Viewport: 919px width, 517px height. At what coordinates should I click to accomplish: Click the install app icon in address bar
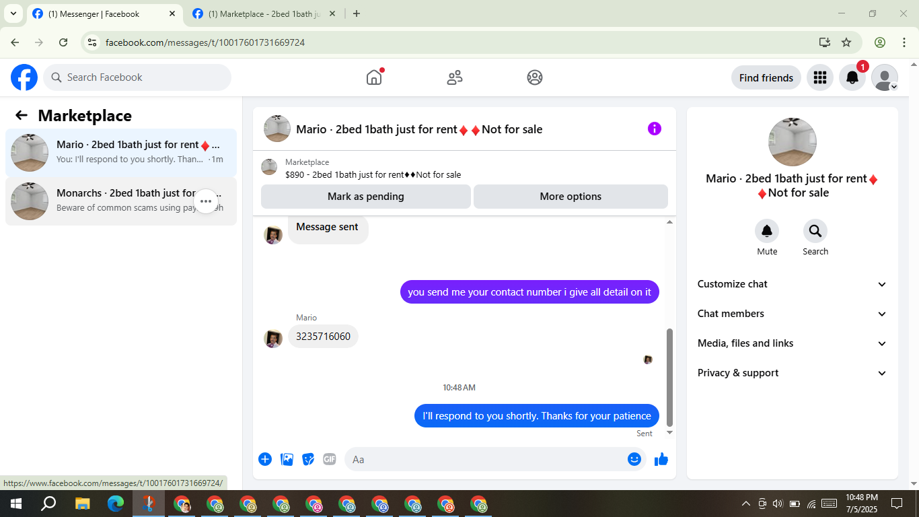(825, 42)
